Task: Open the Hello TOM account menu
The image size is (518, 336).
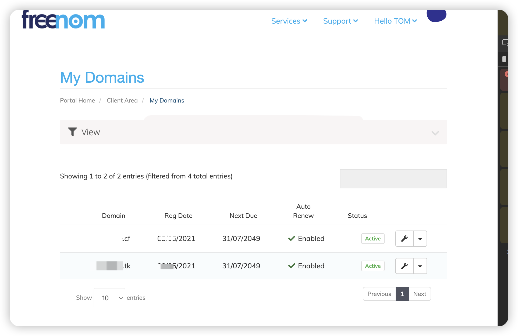Action: coord(395,21)
